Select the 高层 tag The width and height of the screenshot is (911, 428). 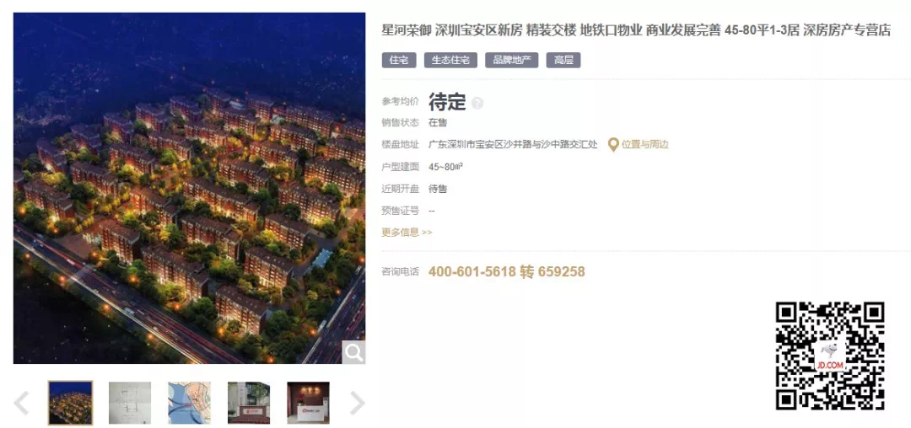pos(563,61)
